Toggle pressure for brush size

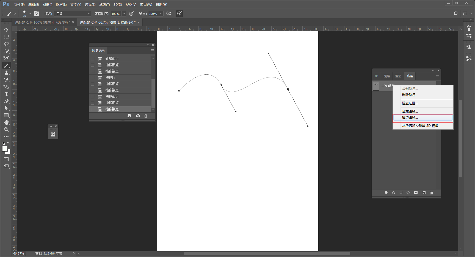point(179,13)
